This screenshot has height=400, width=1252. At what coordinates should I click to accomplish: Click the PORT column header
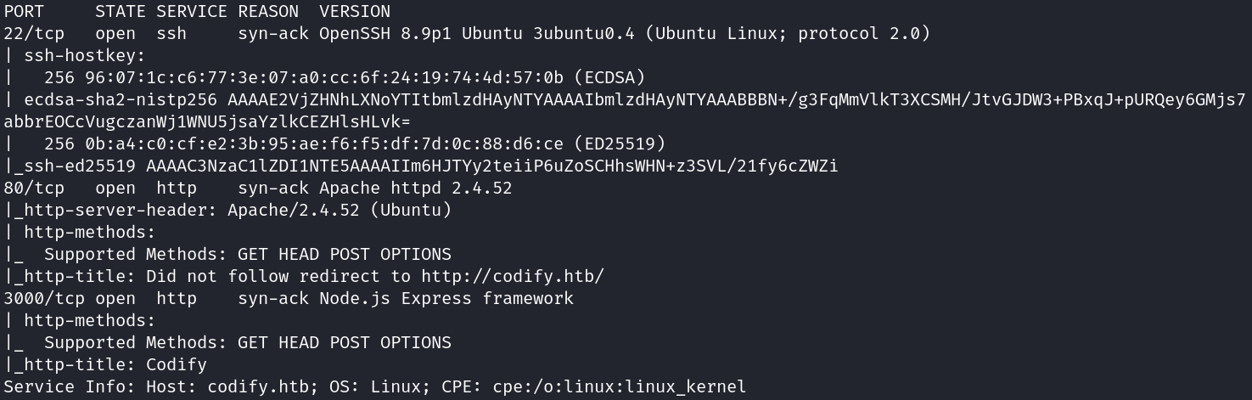pos(25,12)
